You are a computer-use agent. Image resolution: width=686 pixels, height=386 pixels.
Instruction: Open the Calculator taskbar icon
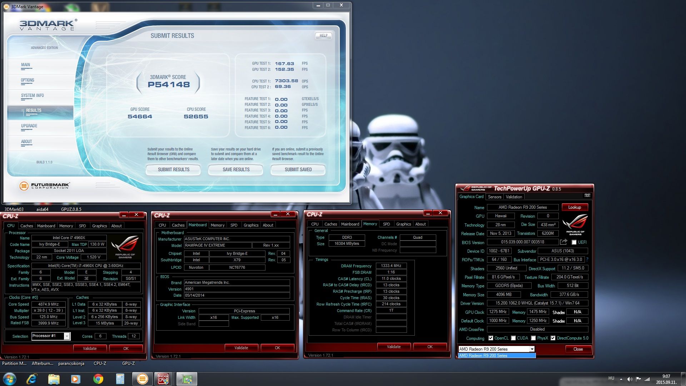click(120, 379)
